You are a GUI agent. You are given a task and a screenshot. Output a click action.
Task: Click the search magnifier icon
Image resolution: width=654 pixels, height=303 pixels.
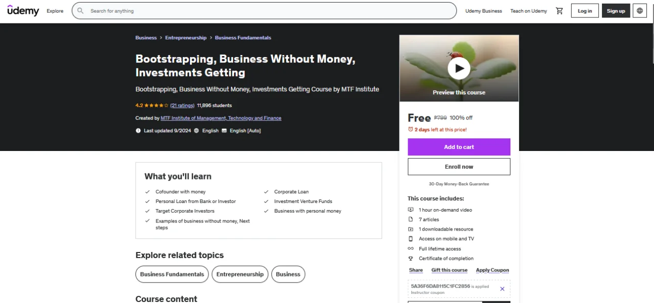pos(81,11)
